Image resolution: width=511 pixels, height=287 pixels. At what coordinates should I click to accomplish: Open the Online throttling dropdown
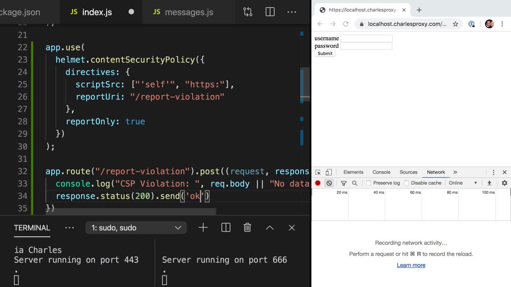point(463,183)
